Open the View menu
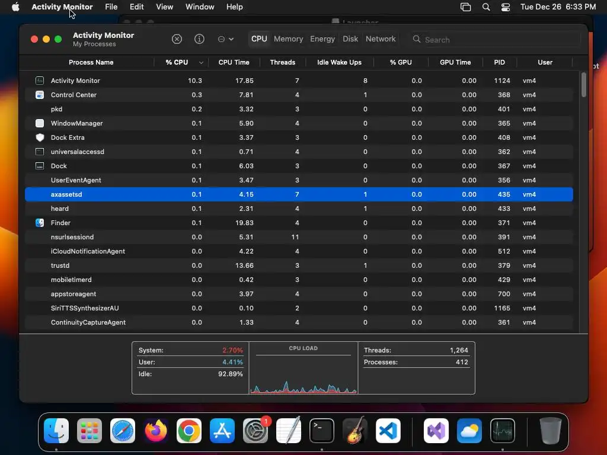The height and width of the screenshot is (455, 607). point(165,7)
